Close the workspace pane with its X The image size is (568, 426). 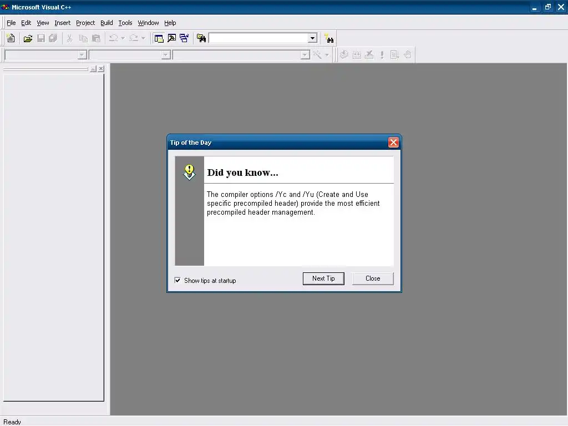[x=101, y=68]
